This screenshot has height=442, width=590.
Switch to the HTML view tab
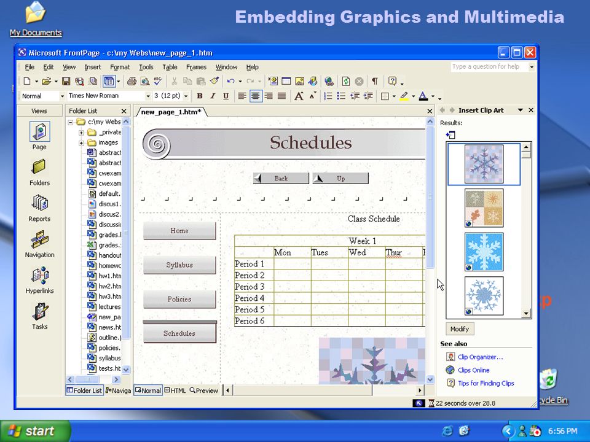[175, 390]
